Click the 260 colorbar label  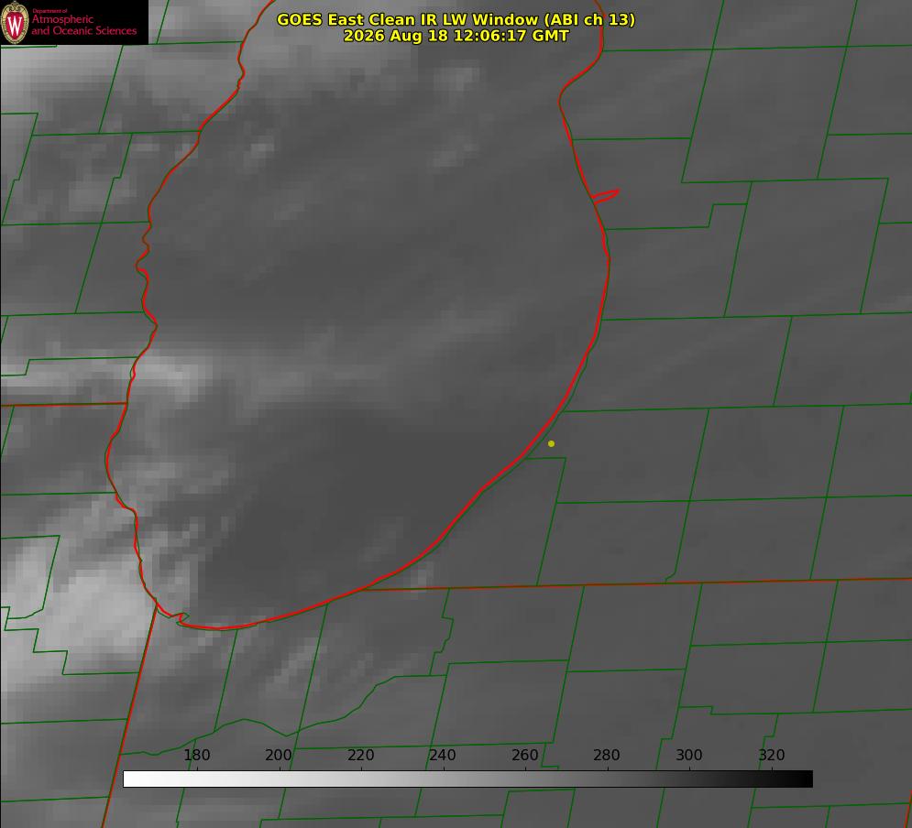pyautogui.click(x=524, y=755)
